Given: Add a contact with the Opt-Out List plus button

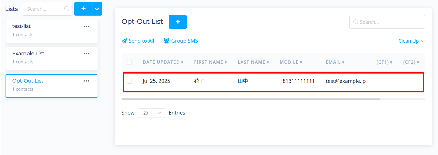Looking at the screenshot, I should click(x=177, y=22).
